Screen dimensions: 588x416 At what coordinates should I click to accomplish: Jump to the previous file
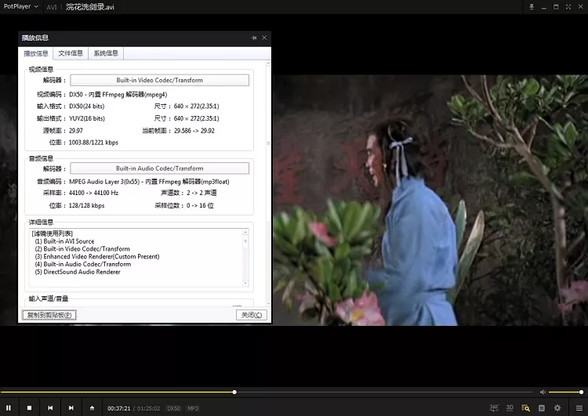point(50,407)
